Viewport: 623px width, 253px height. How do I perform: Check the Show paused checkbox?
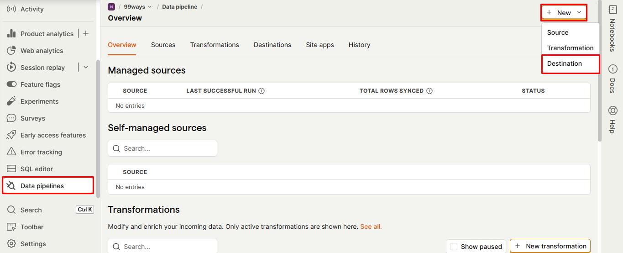pos(454,247)
